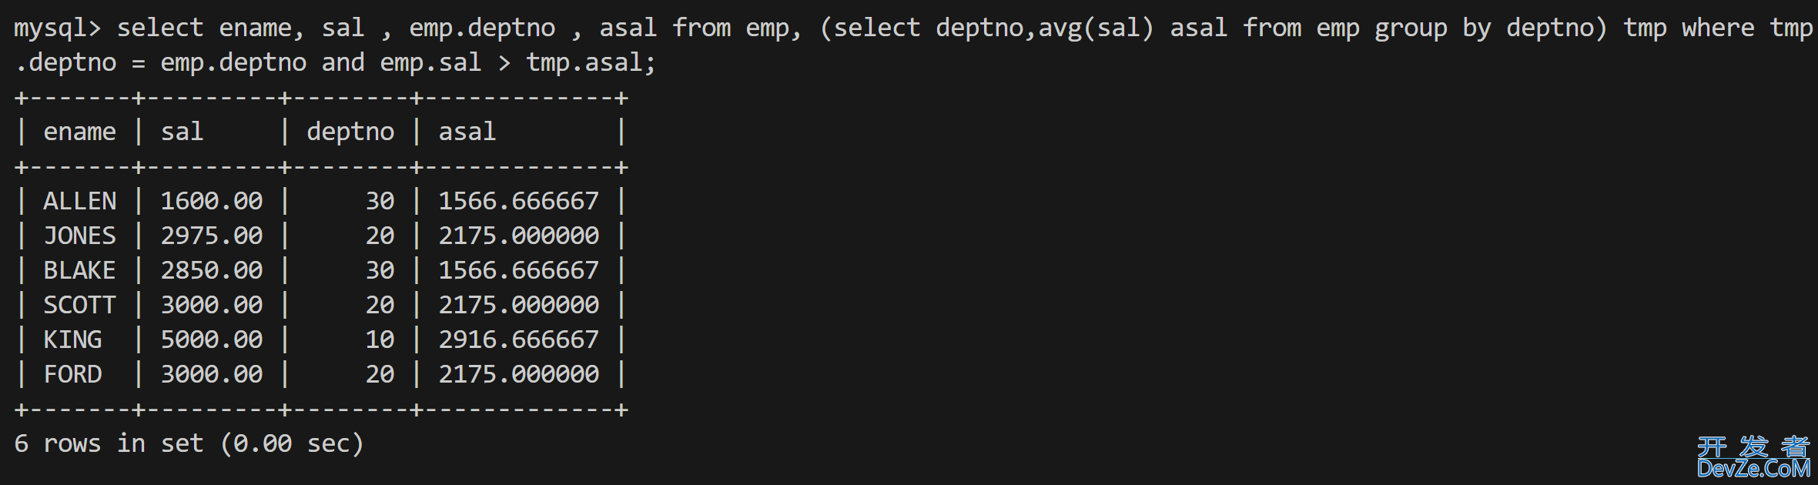Select the BLAKE name cell

(x=79, y=270)
